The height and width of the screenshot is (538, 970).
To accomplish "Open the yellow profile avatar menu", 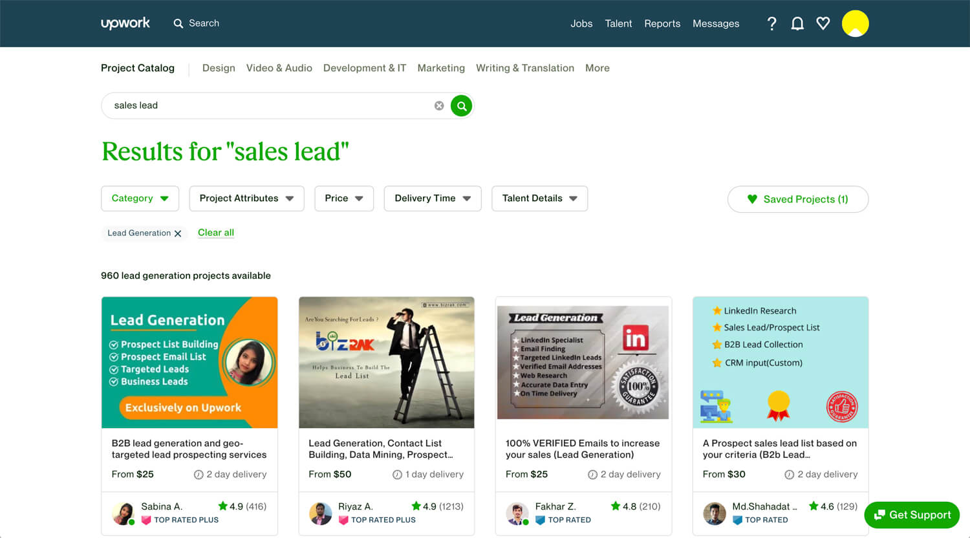I will point(855,23).
